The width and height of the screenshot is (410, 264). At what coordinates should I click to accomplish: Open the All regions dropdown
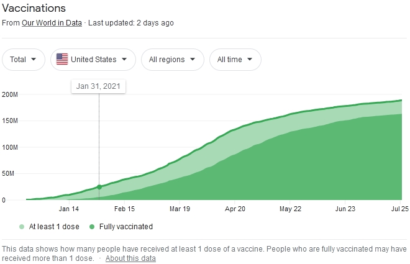click(173, 60)
